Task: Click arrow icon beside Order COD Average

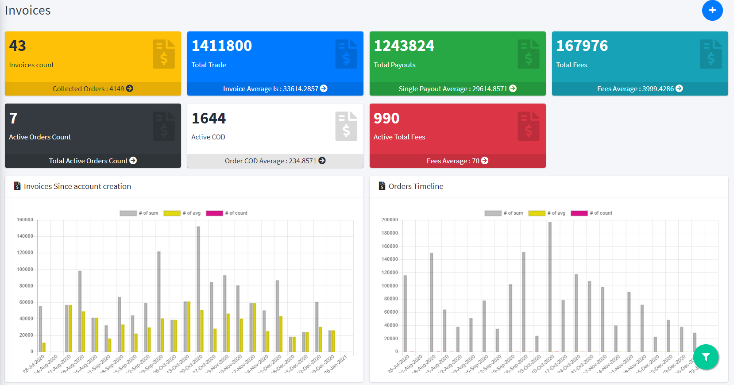Action: click(322, 161)
